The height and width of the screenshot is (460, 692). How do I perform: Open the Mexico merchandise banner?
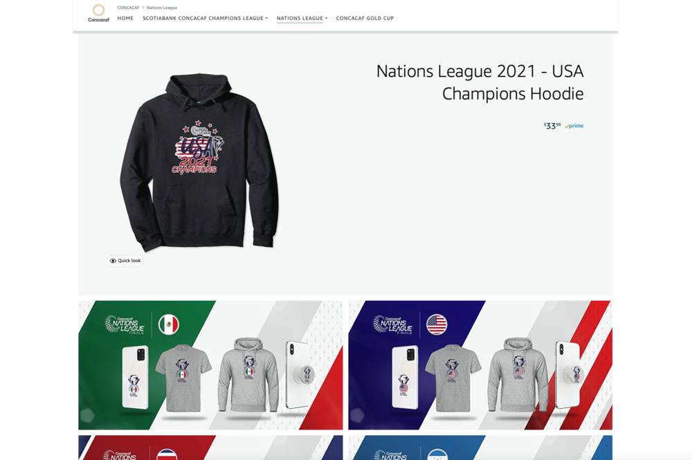[x=210, y=365]
